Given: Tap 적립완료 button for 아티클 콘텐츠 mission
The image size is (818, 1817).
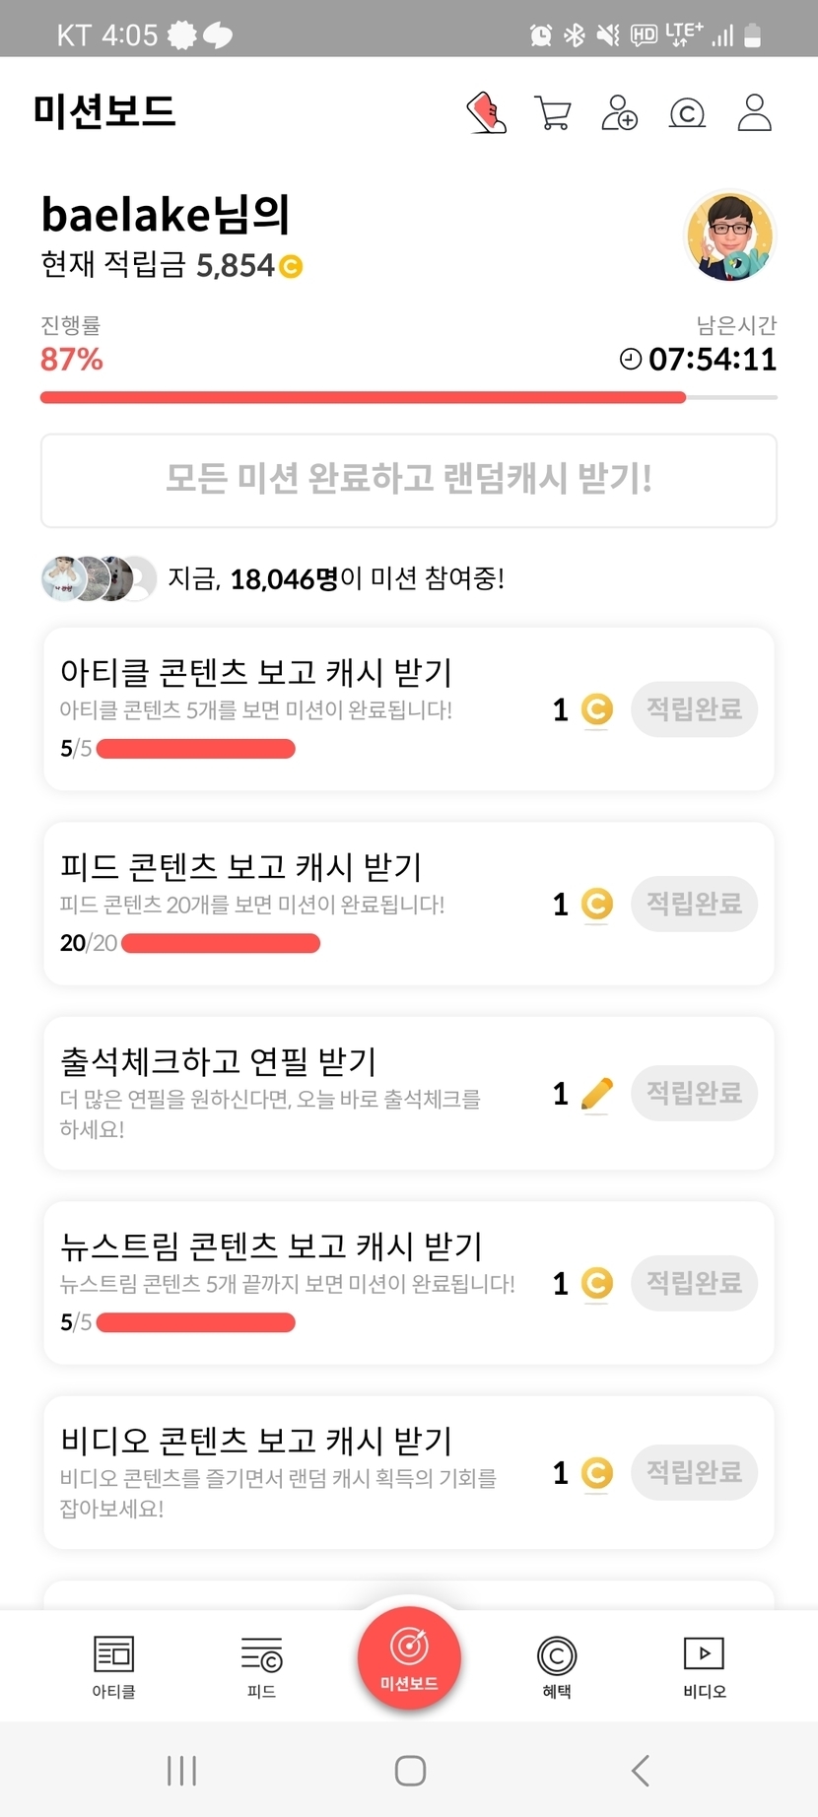Looking at the screenshot, I should (694, 708).
